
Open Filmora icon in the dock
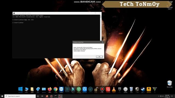(x=73, y=89)
